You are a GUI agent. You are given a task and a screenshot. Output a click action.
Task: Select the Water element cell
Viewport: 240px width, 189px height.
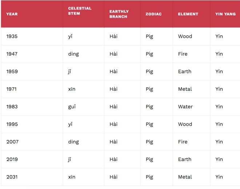pyautogui.click(x=185, y=106)
